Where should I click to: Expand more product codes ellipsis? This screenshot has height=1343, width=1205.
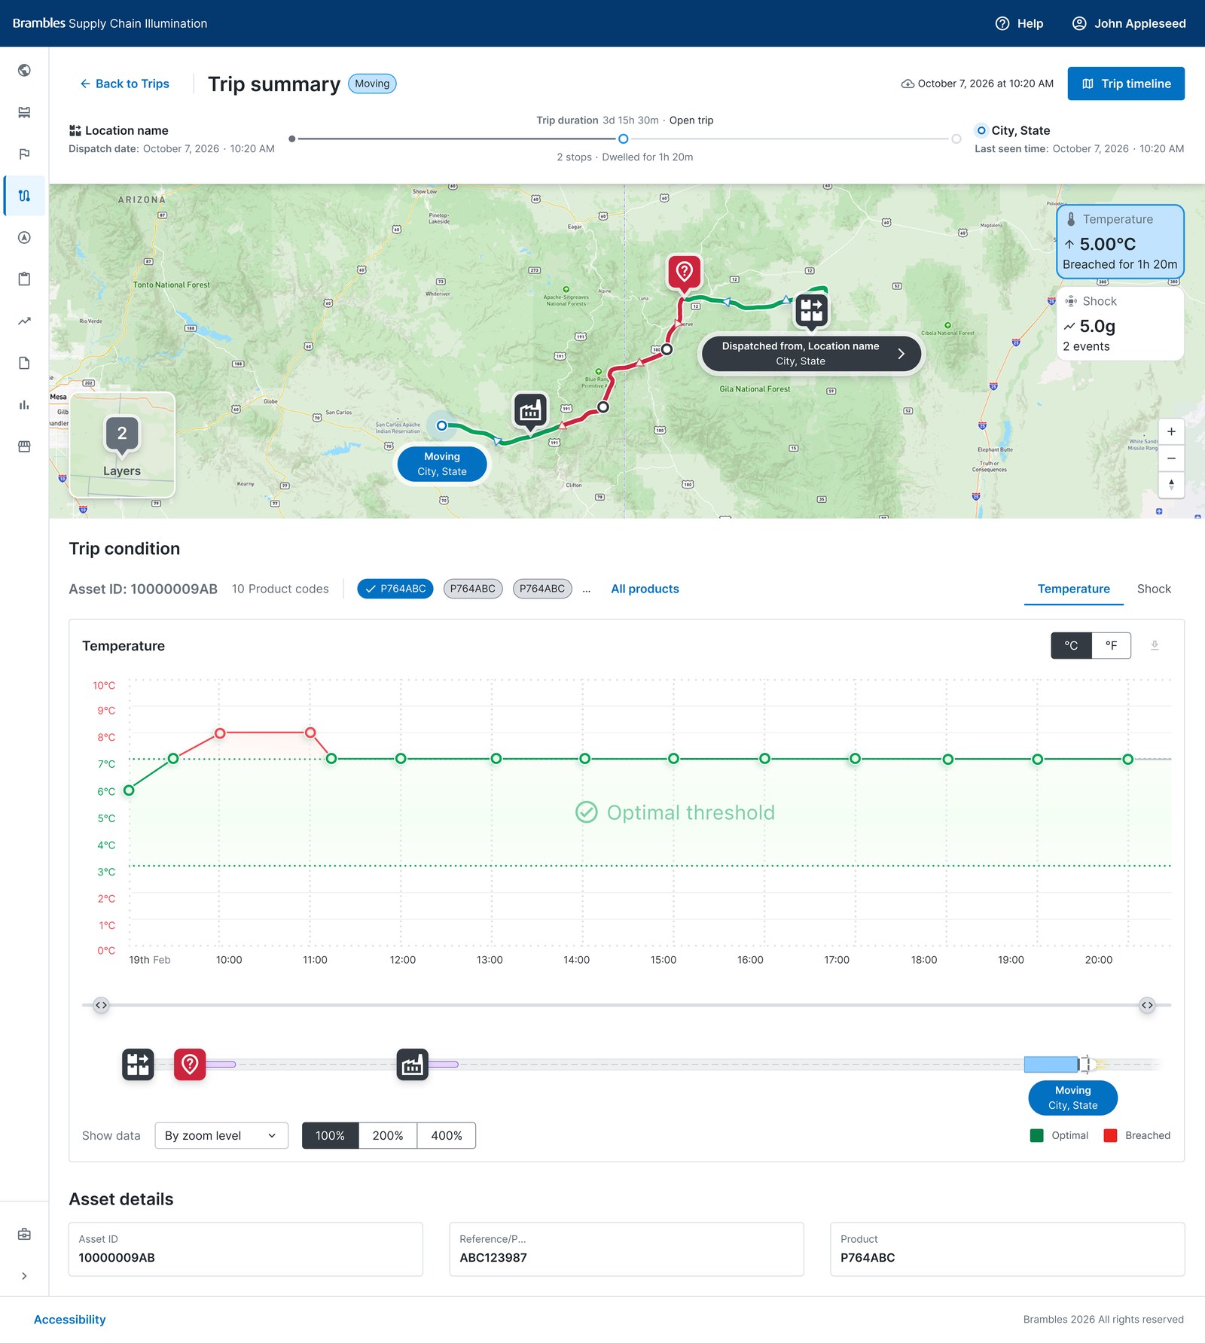[x=587, y=589]
